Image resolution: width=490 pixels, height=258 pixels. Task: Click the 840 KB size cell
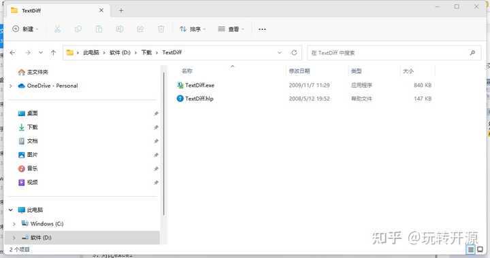point(423,85)
